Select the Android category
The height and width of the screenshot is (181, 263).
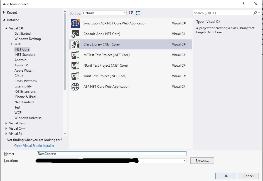click(x=21, y=60)
